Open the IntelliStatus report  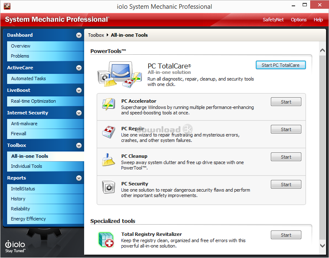pos(46,189)
